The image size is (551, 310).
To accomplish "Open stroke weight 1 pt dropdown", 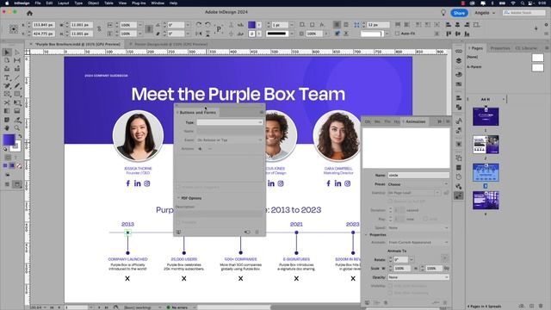I will click(x=292, y=25).
